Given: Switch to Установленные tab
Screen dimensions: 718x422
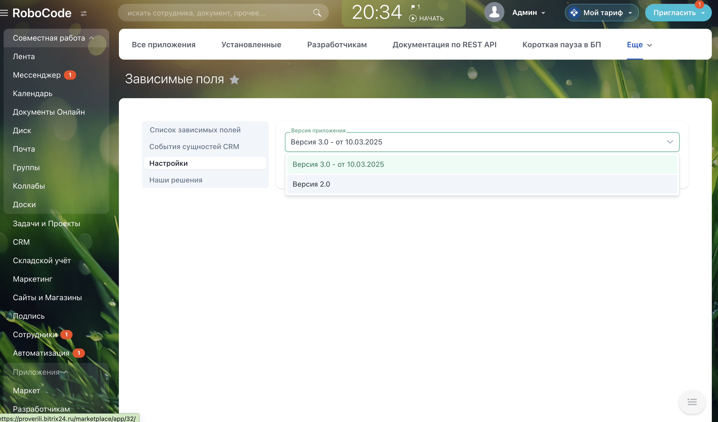Looking at the screenshot, I should click(x=251, y=45).
